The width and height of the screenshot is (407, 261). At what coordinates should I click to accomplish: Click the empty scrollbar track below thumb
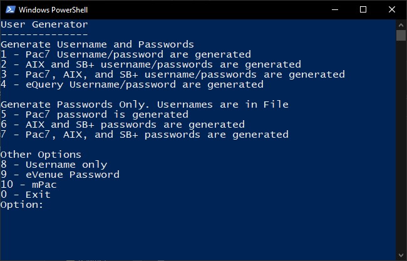click(401, 145)
